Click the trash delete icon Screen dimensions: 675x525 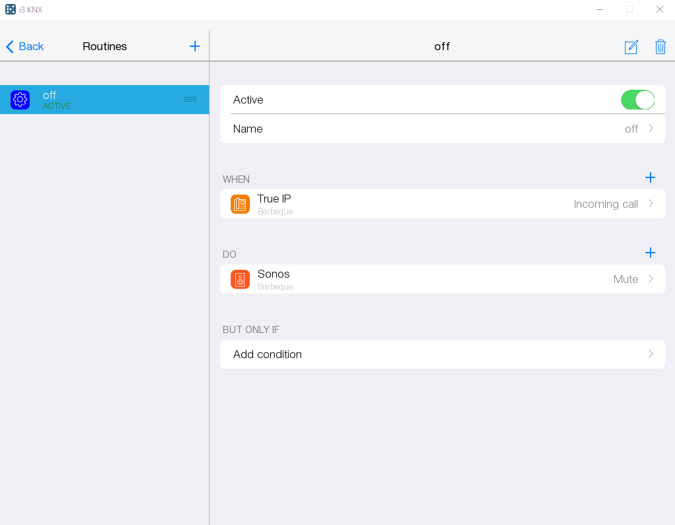click(660, 47)
